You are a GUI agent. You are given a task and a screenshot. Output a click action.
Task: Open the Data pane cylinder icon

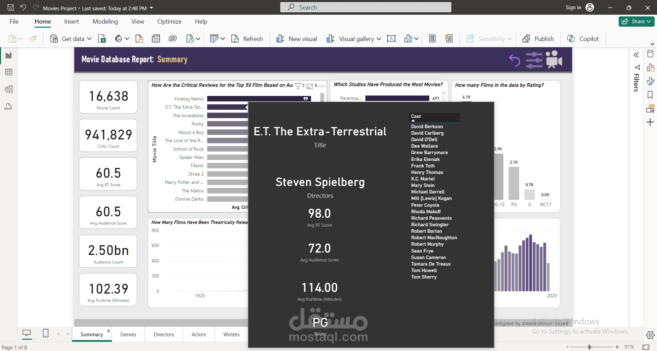pyautogui.click(x=650, y=54)
